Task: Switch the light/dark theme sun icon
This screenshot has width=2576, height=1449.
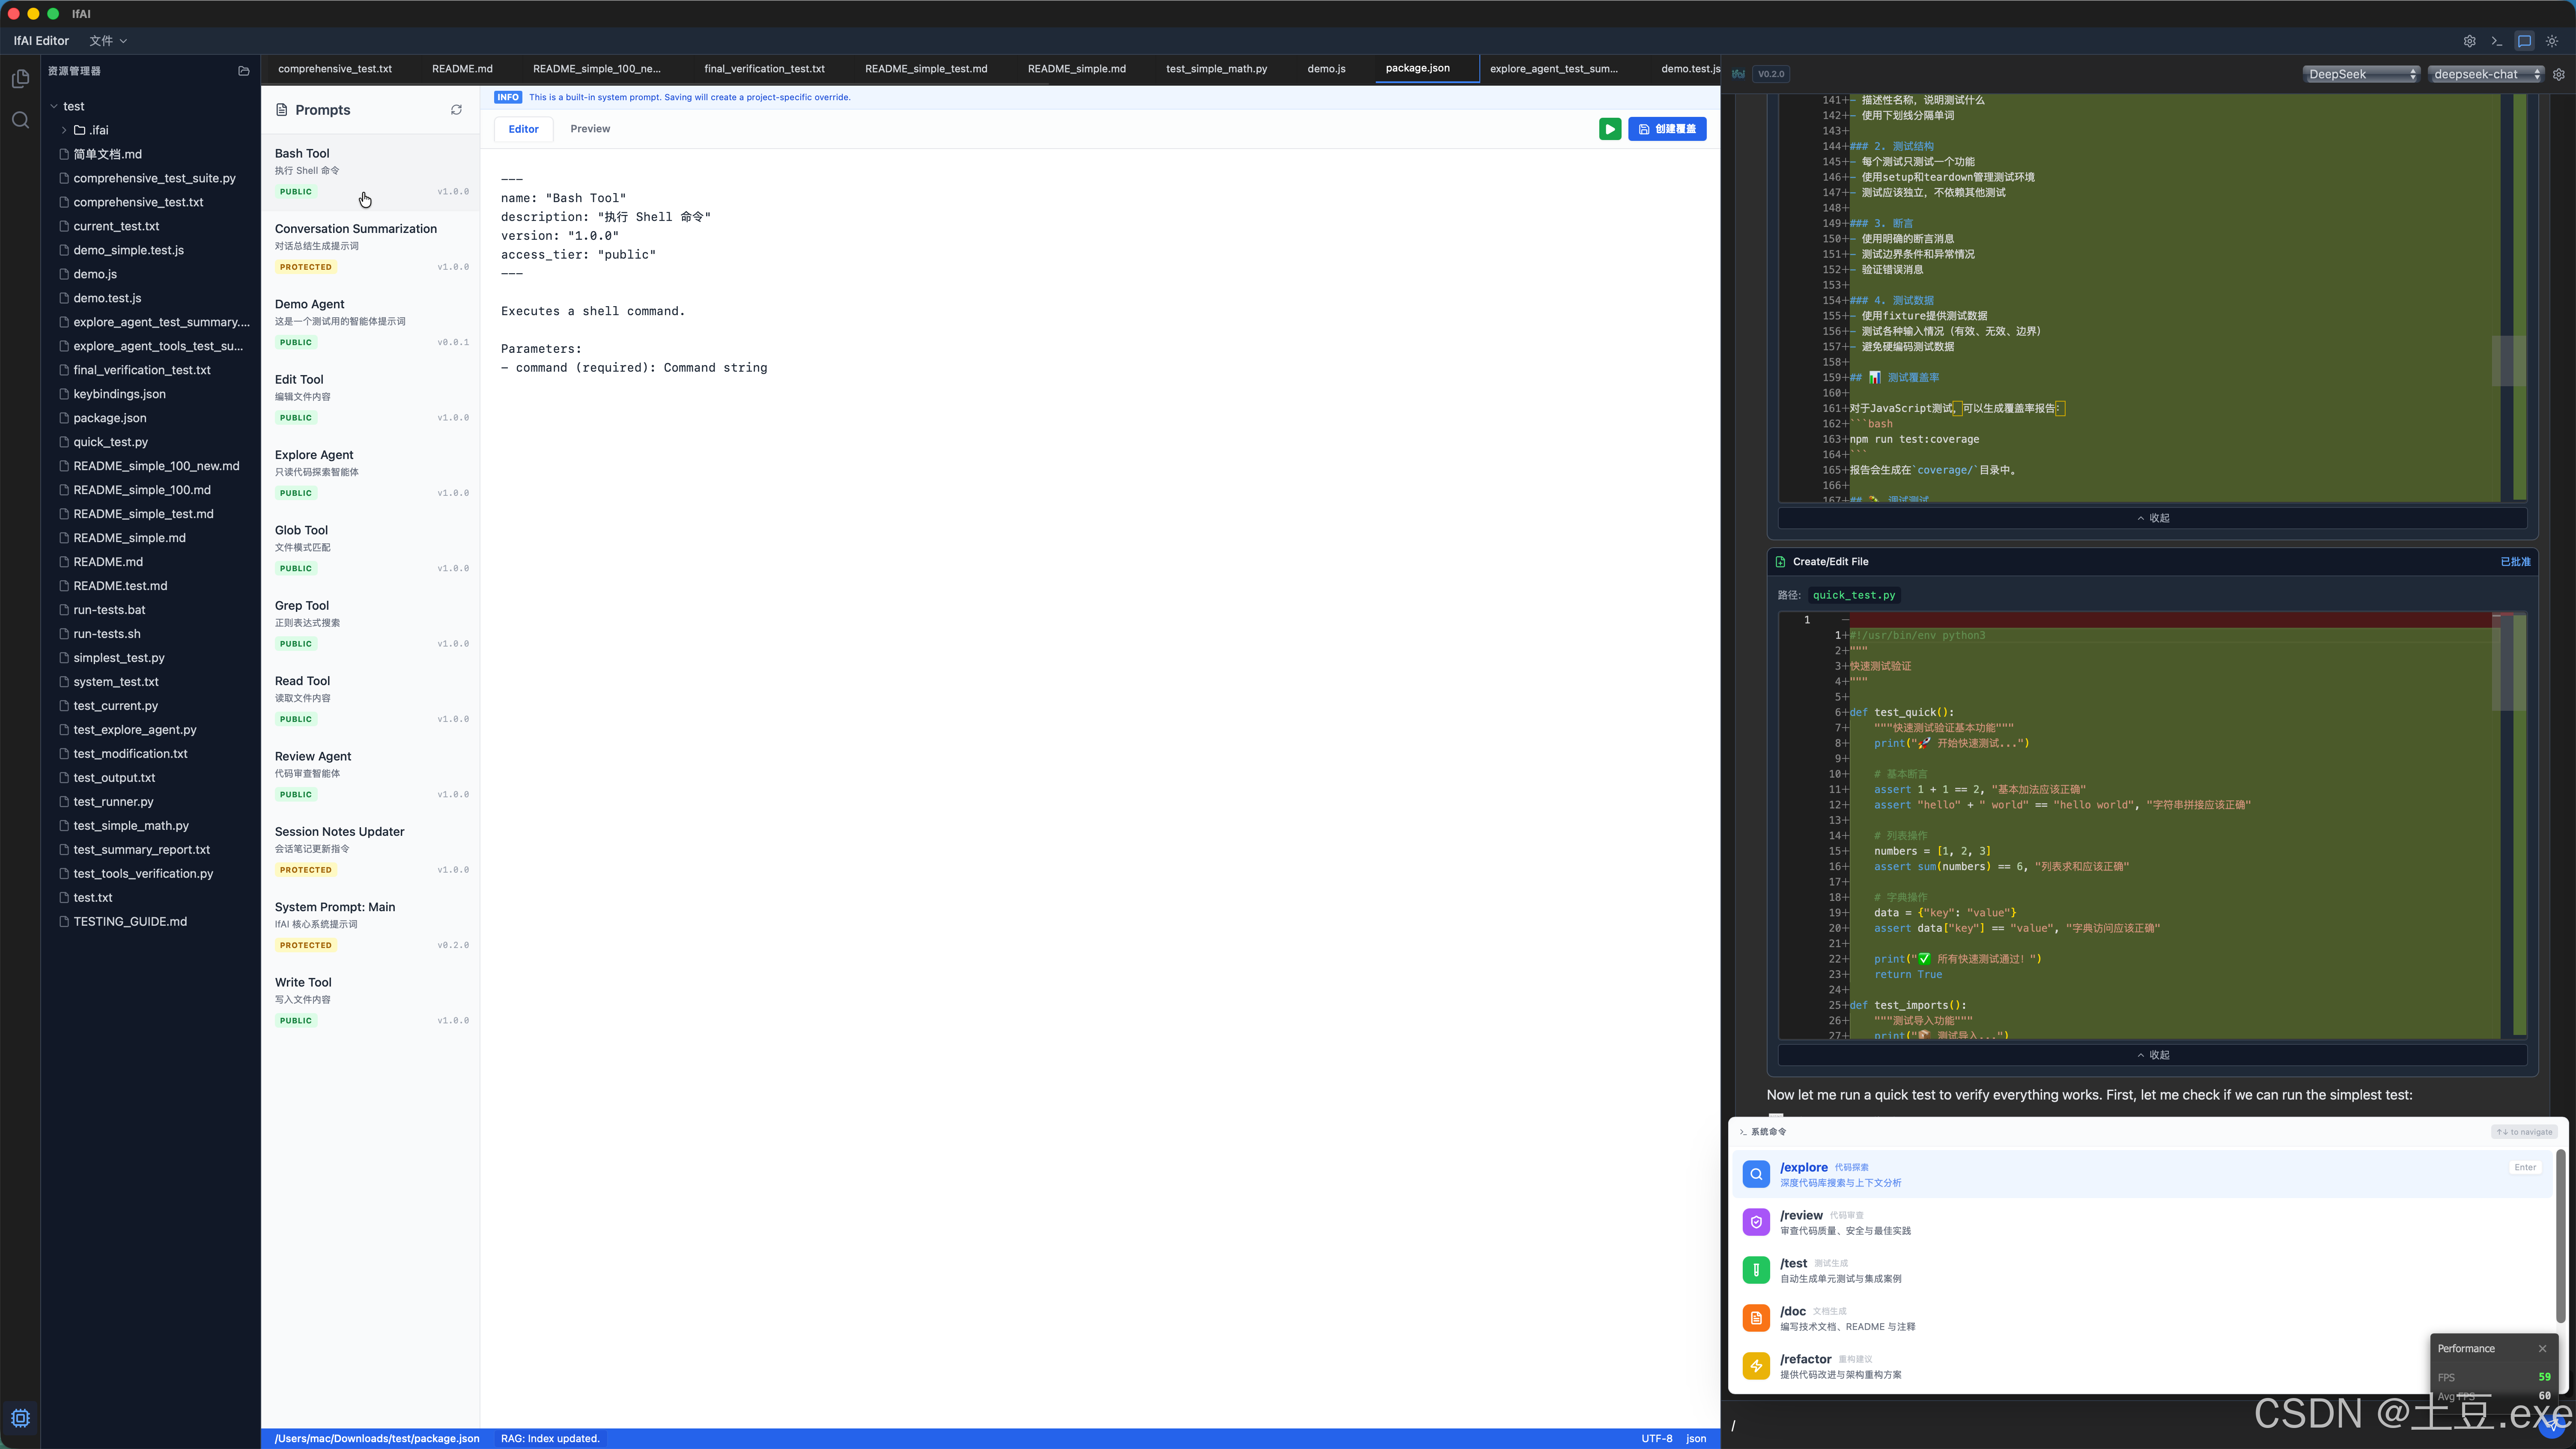Action: coord(2552,41)
